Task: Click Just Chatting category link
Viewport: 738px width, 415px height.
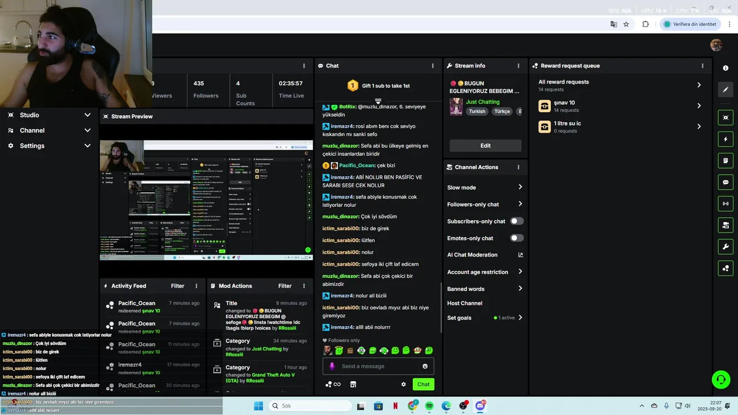Action: coord(483,102)
